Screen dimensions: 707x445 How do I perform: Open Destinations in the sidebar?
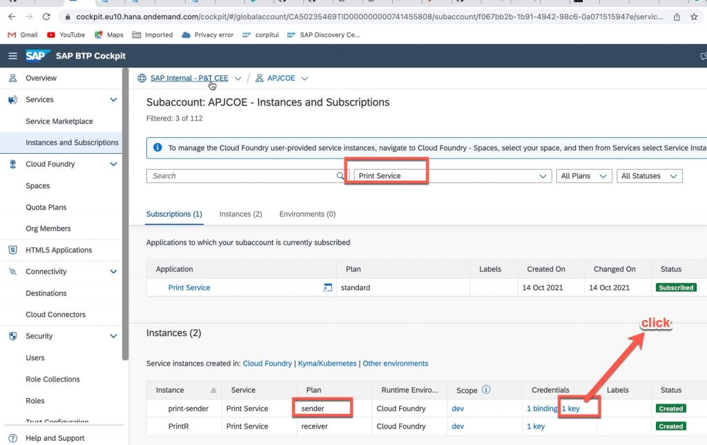pos(46,293)
